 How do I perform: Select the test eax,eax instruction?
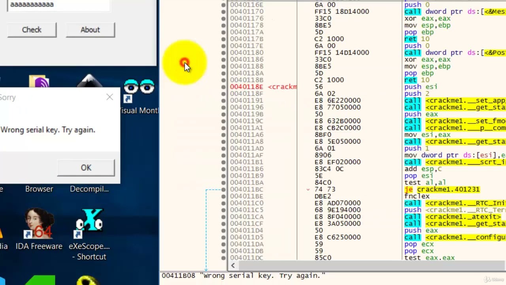click(429, 258)
